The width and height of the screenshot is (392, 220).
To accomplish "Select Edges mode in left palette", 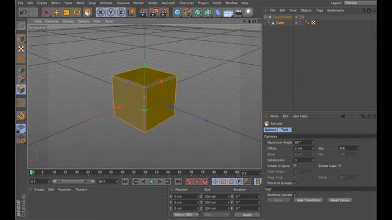I will click(21, 79).
